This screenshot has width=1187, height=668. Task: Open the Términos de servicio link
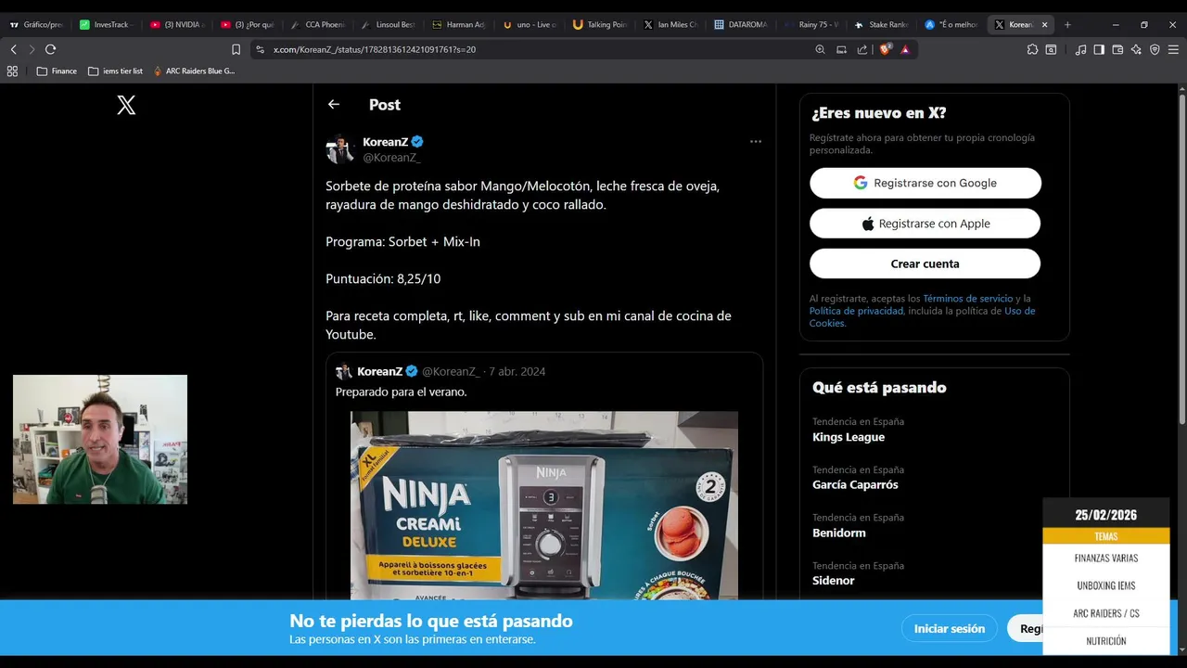pos(967,299)
